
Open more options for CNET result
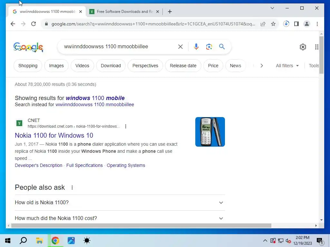pos(126,126)
